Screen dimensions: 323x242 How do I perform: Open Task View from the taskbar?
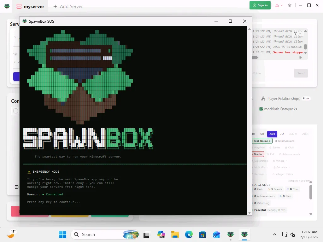click(146, 234)
